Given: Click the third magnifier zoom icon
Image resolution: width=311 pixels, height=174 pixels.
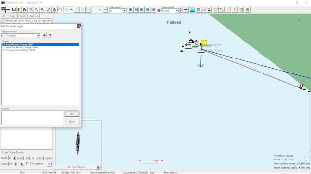Looking at the screenshot, I should 42,10.
